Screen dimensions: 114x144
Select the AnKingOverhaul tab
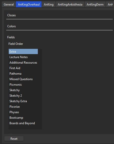(29, 5)
